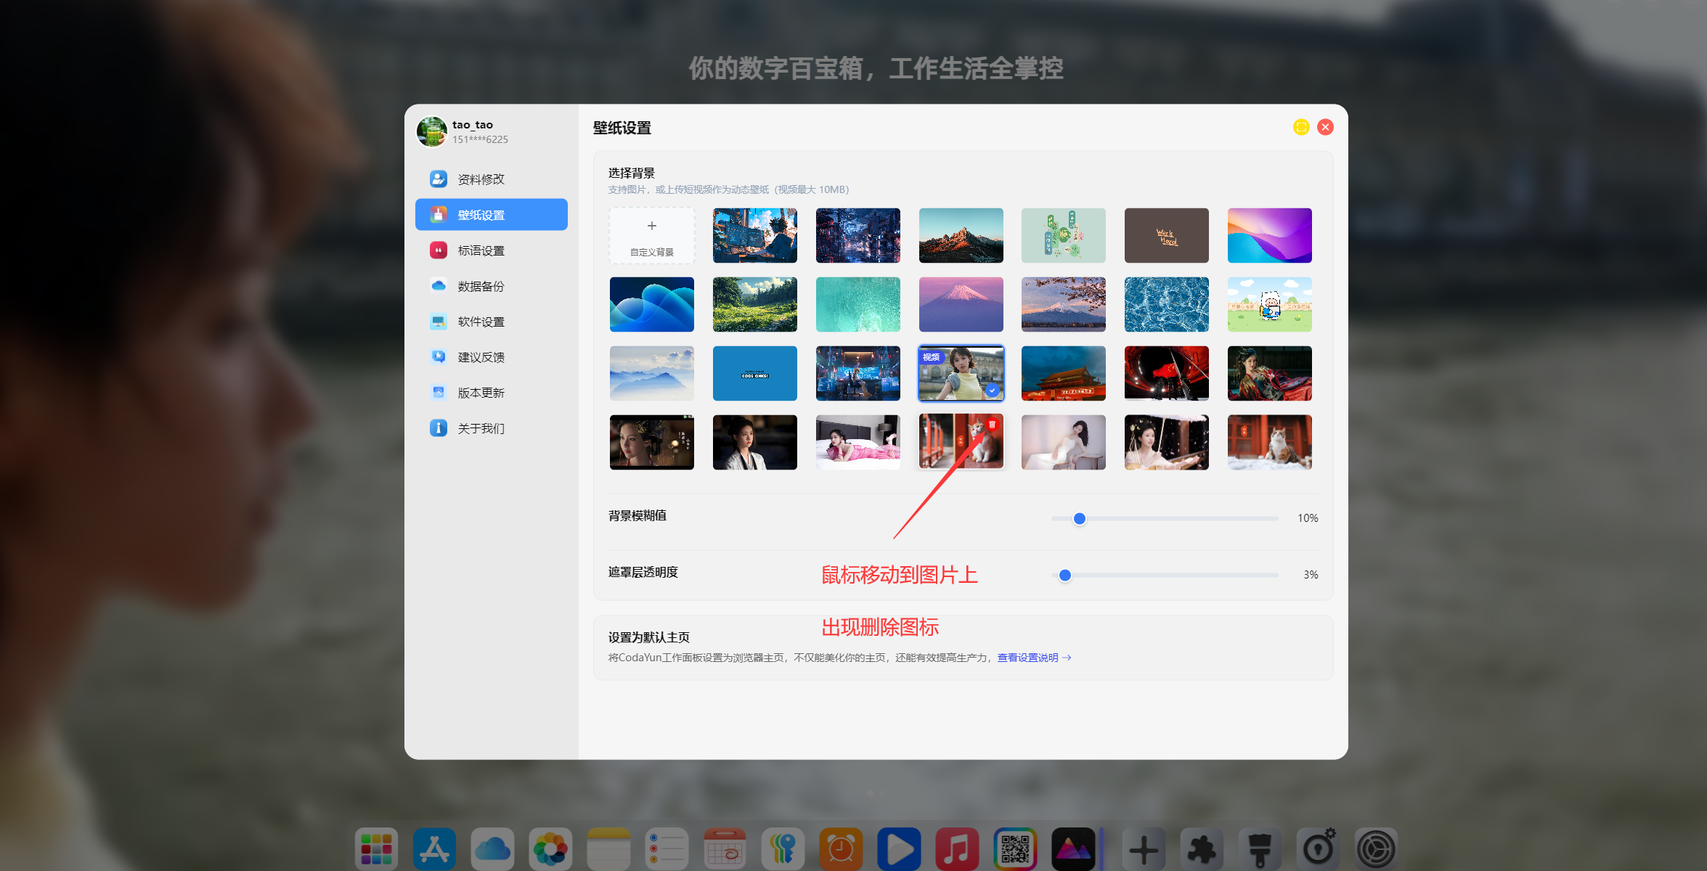This screenshot has height=871, width=1707.
Task: Click 自定义背景 add wallpaper tile
Action: (x=652, y=236)
